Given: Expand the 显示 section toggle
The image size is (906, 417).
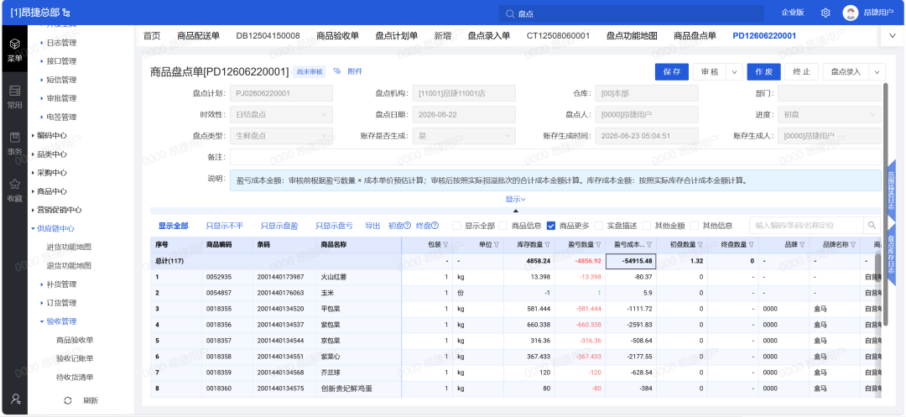Looking at the screenshot, I should 515,199.
